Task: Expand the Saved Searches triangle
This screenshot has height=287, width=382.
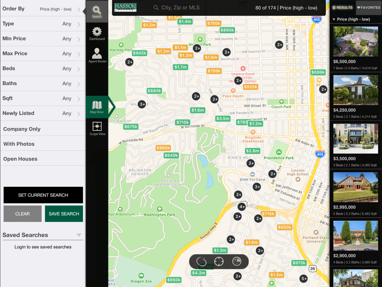Action: coord(79,235)
